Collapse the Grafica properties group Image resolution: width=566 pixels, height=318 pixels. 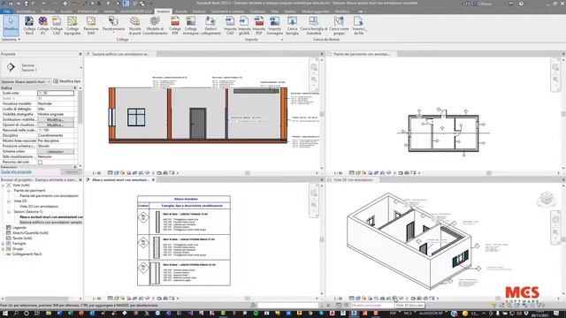click(75, 87)
